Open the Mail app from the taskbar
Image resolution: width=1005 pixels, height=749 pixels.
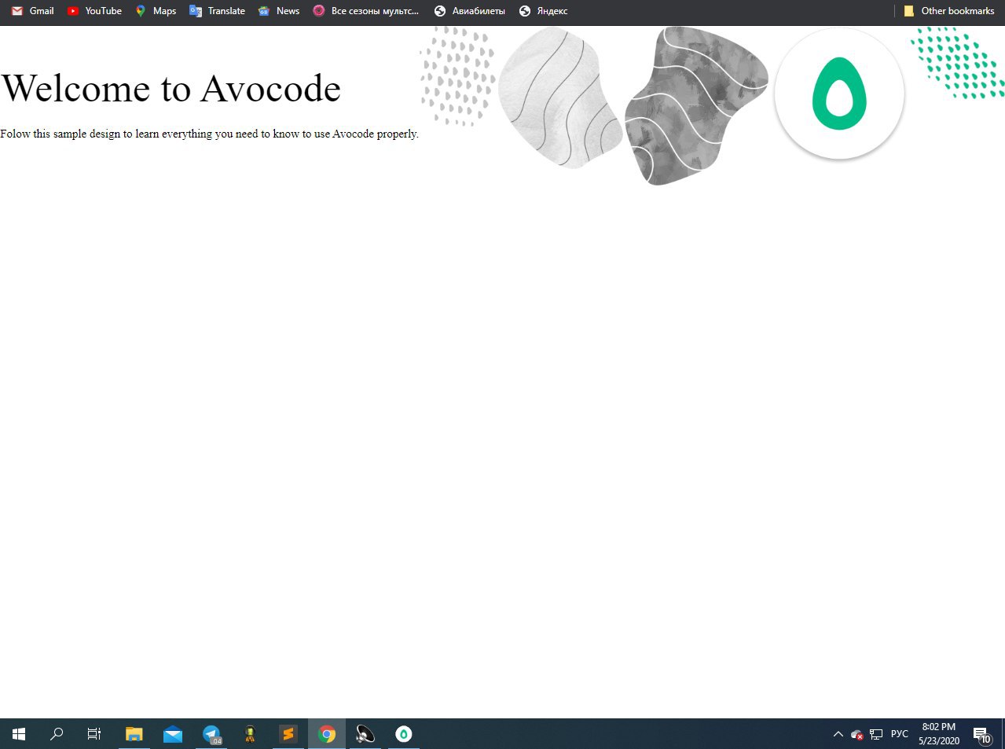pos(173,734)
